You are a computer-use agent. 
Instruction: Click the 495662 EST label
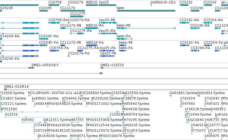click(x=28, y=120)
